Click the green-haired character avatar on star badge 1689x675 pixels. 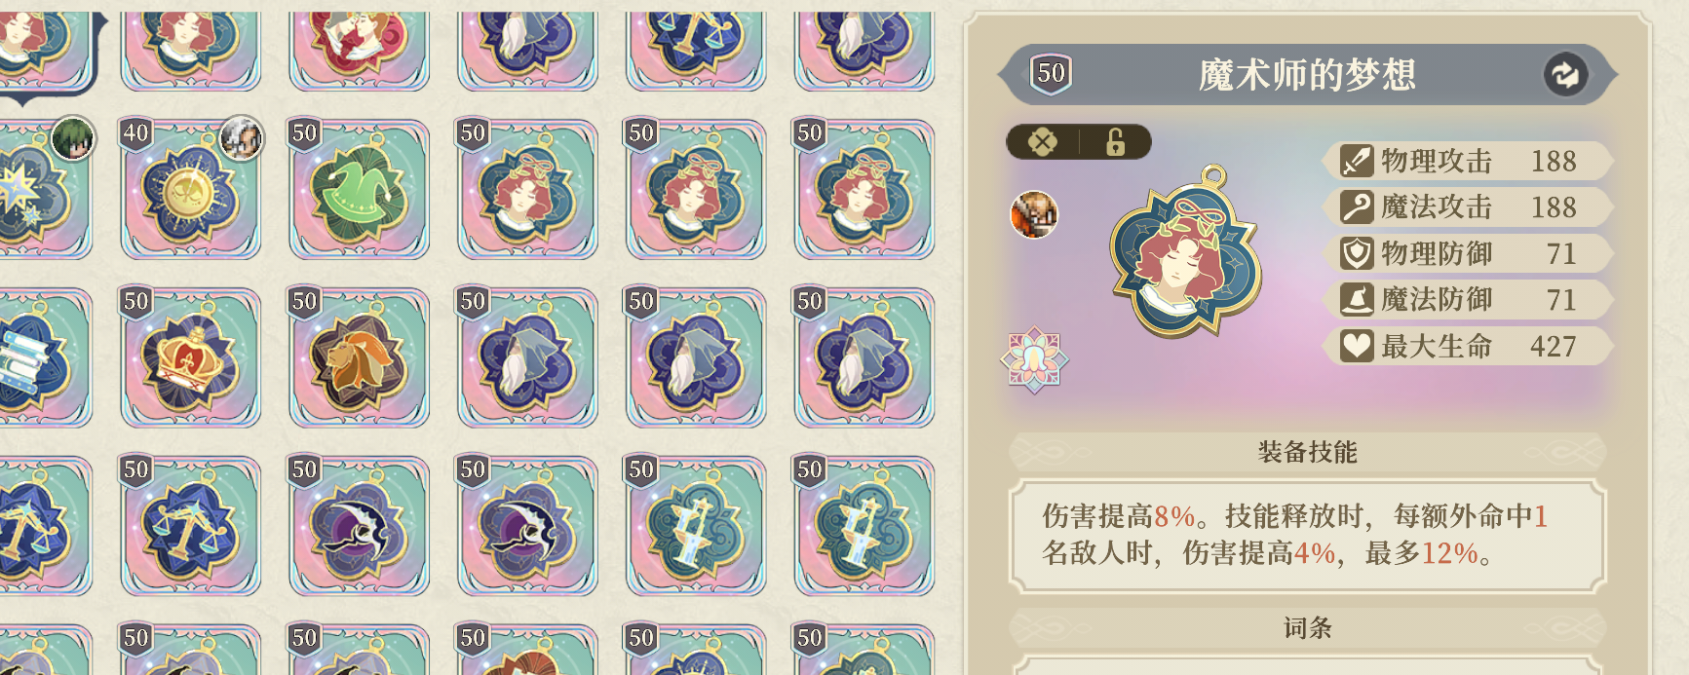coord(73,137)
